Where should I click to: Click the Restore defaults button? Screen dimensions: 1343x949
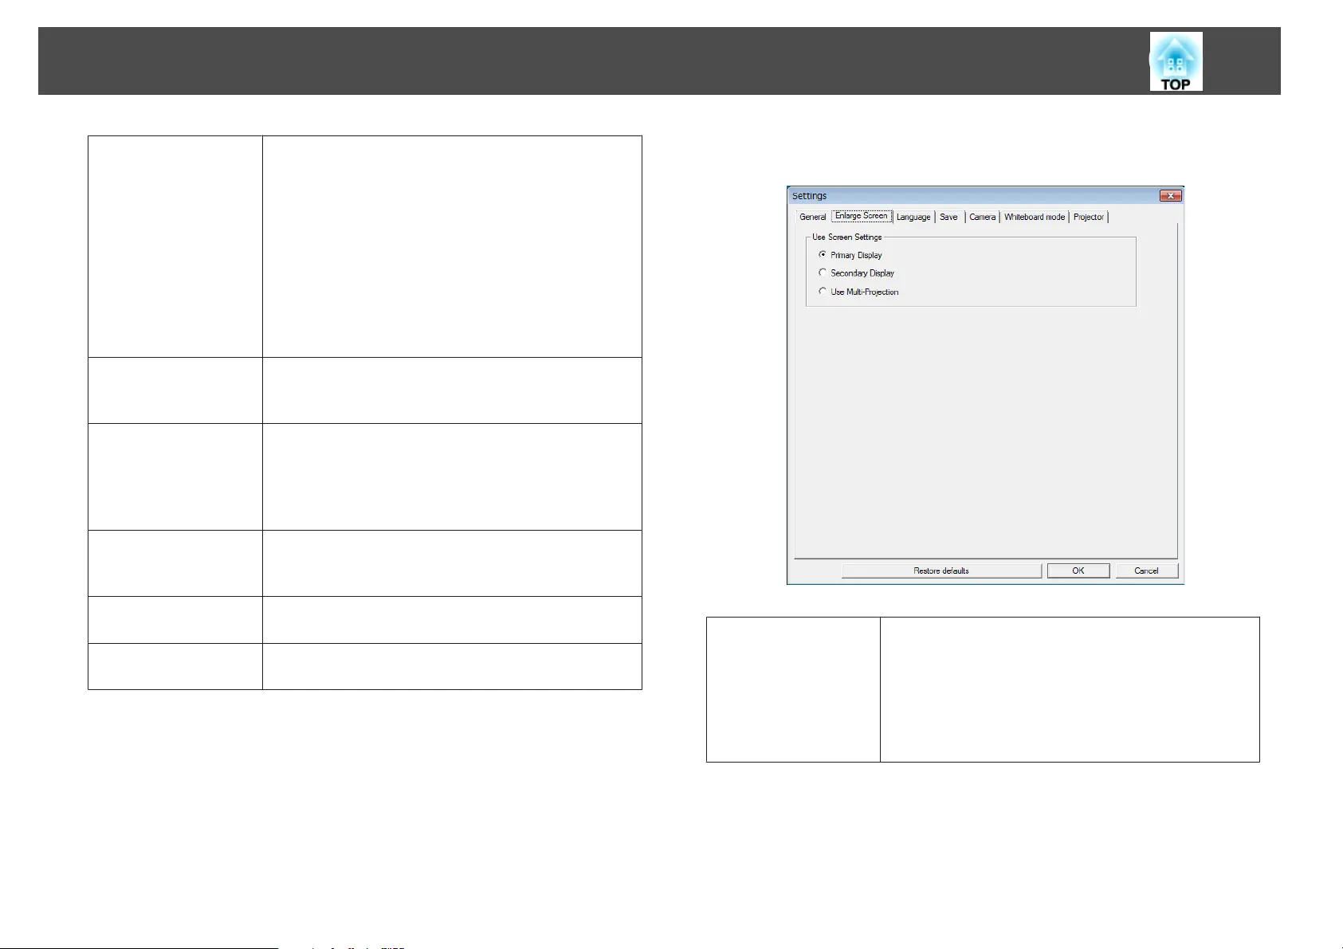coord(941,571)
